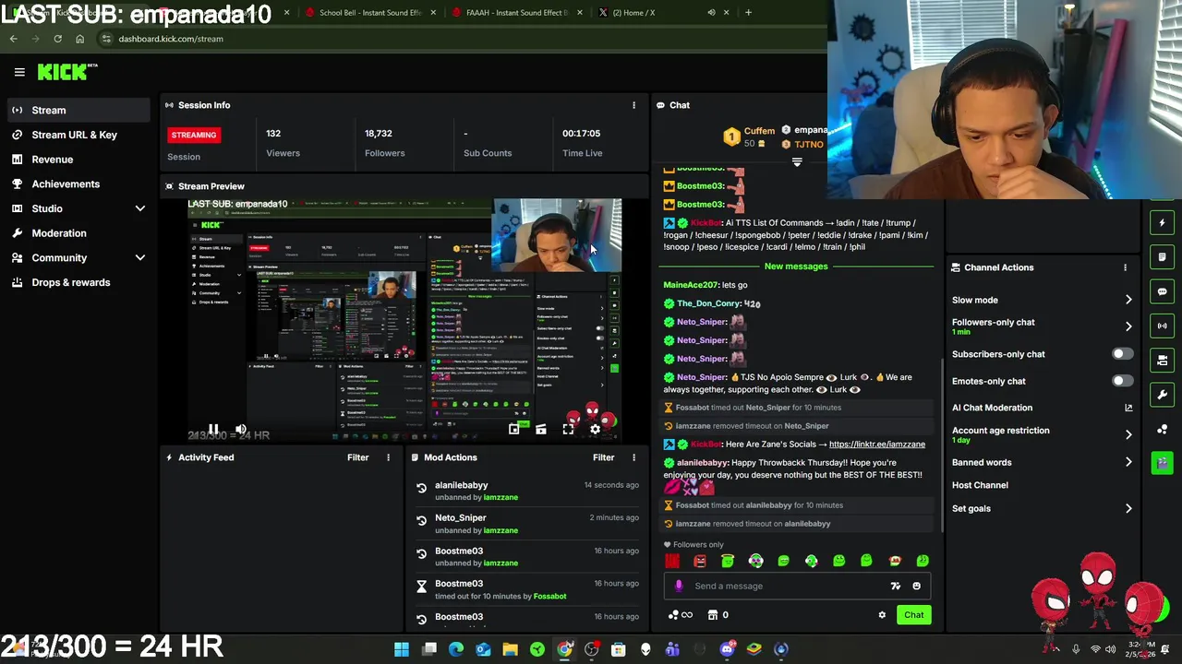Image resolution: width=1182 pixels, height=664 pixels.
Task: Click the browser address bar
Action: click(x=462, y=39)
